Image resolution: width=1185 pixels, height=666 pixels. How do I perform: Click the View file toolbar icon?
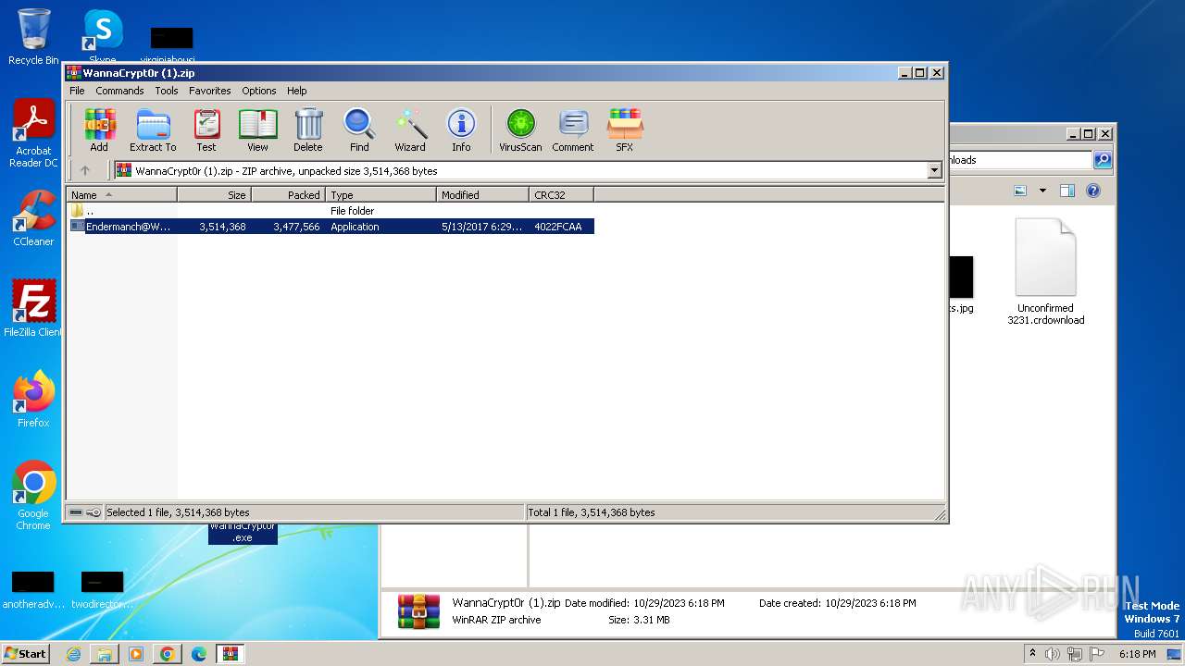click(x=257, y=129)
